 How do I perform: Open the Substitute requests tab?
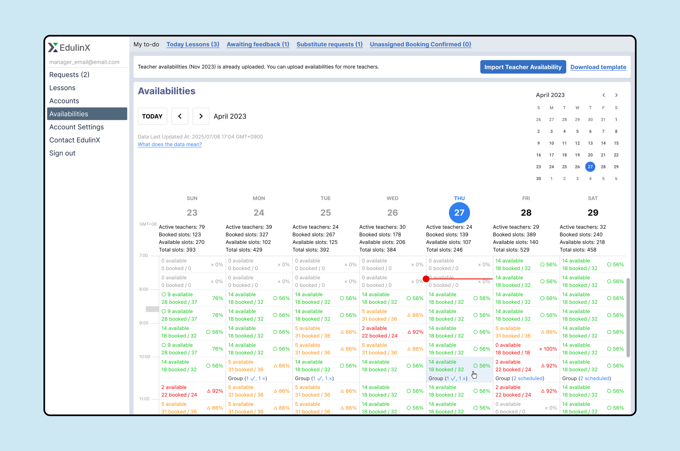pyautogui.click(x=329, y=44)
